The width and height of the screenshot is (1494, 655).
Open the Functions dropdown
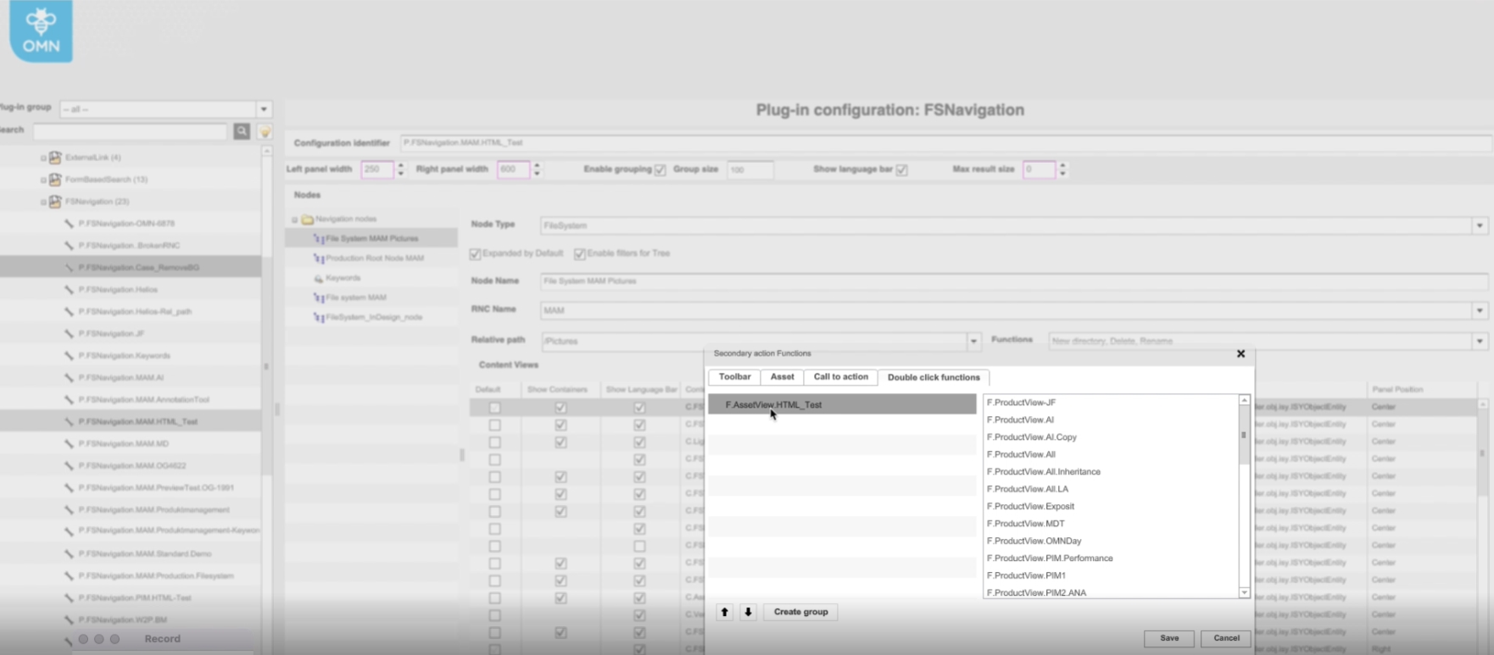[x=1480, y=341]
